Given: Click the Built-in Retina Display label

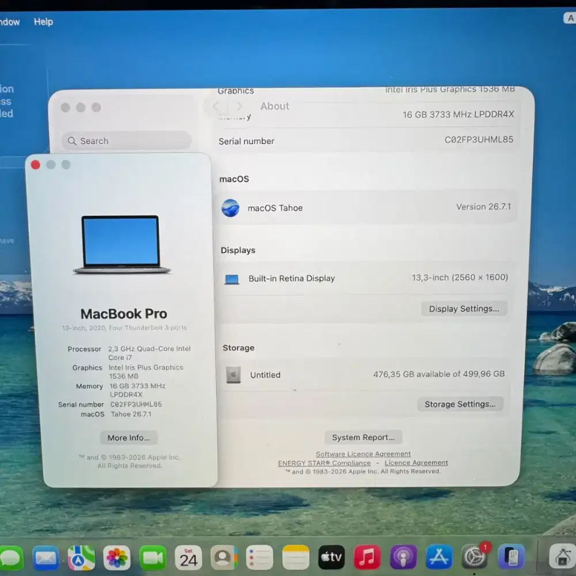Looking at the screenshot, I should tap(291, 278).
